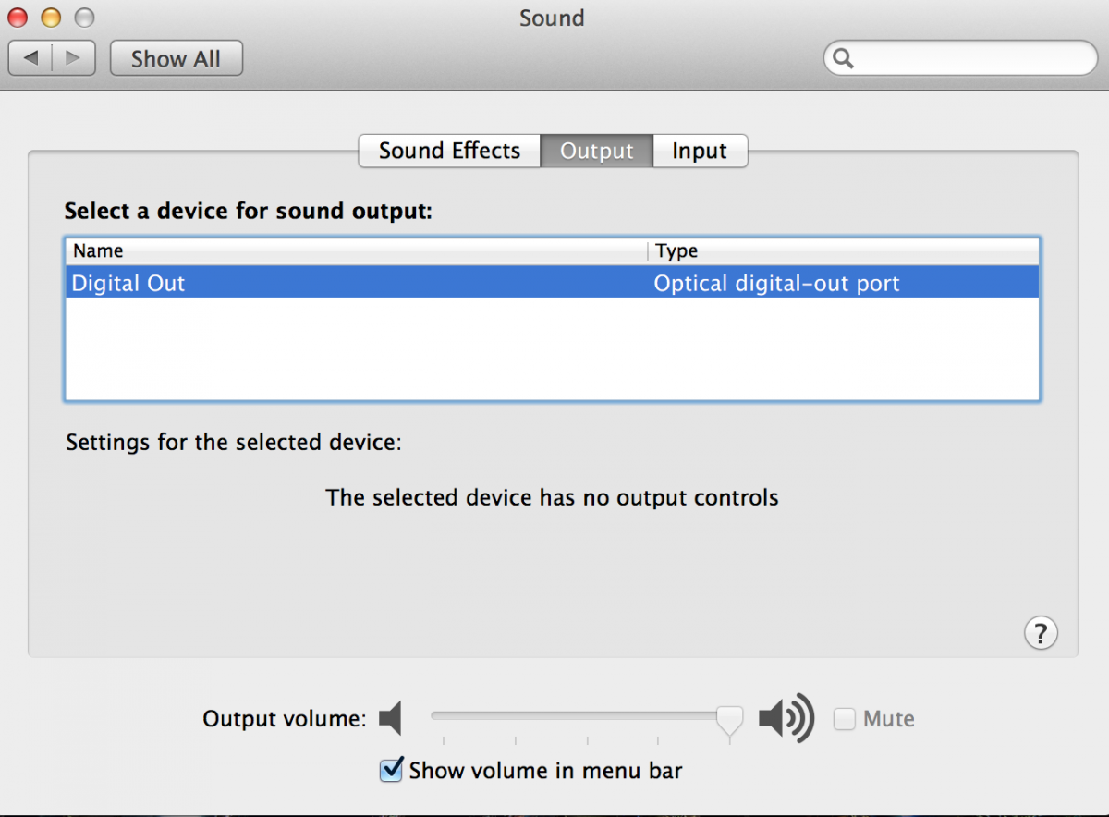This screenshot has width=1109, height=817.
Task: Click the Optical digital-out port type cell
Action: click(x=776, y=283)
